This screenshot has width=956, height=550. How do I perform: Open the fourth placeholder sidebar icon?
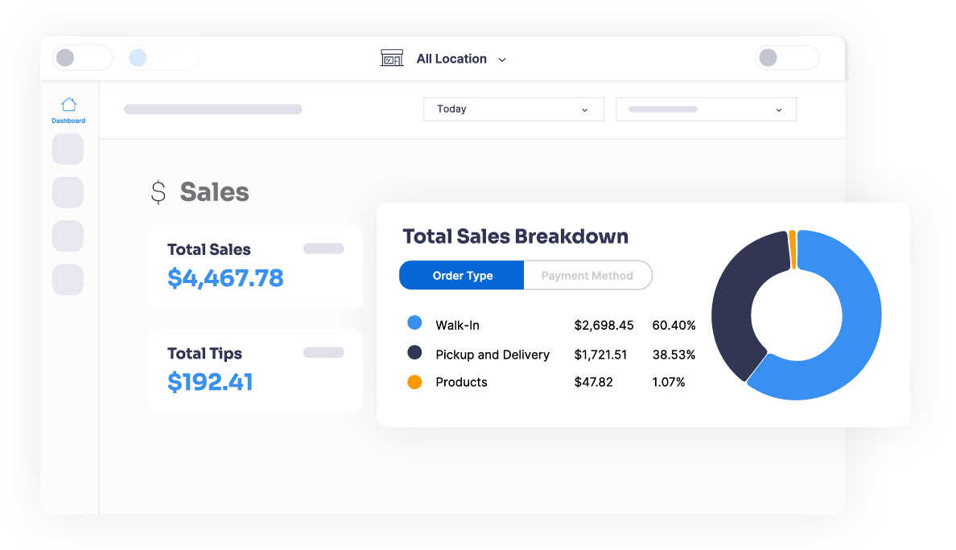(x=68, y=279)
